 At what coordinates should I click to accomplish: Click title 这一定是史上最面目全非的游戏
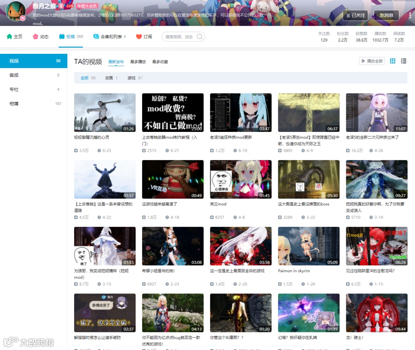tap(237, 271)
